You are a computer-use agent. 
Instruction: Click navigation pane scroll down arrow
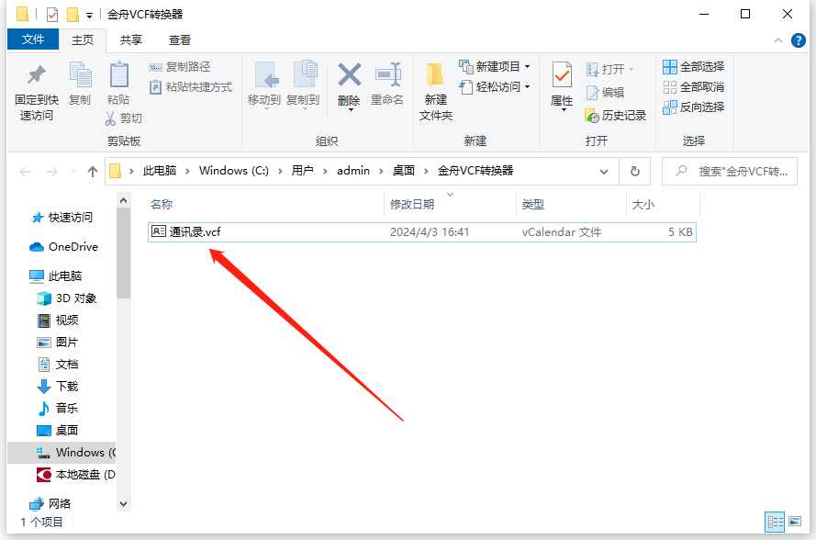(x=123, y=503)
